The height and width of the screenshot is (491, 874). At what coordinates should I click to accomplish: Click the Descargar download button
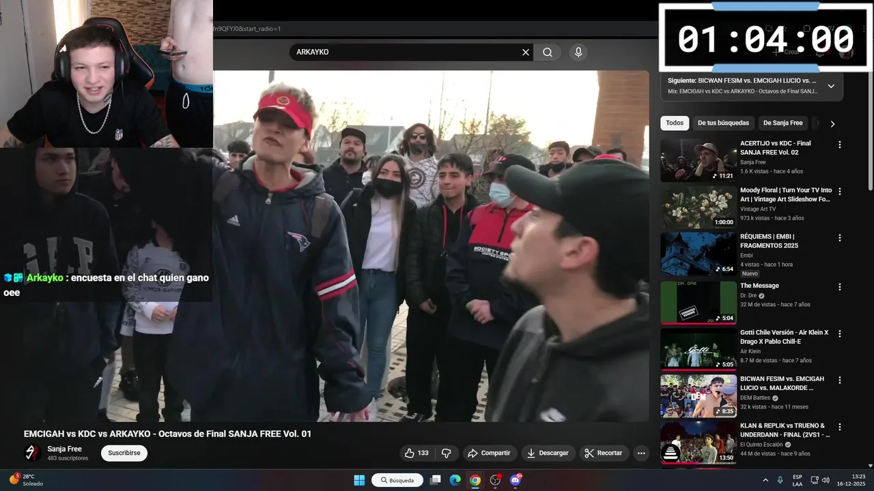pyautogui.click(x=548, y=453)
